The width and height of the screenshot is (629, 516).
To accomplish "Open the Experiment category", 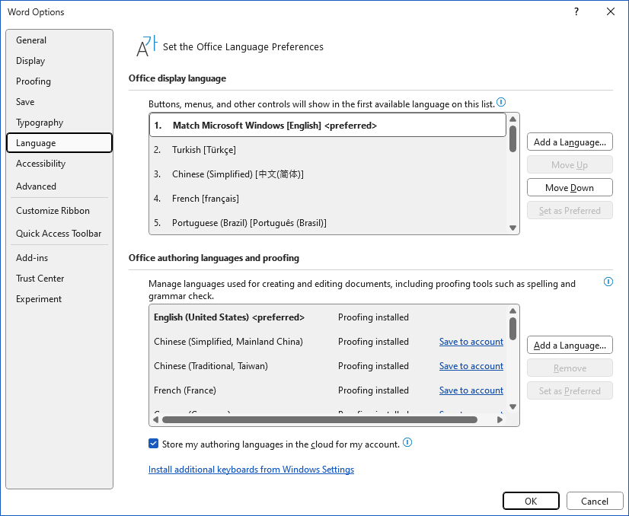I will (59, 299).
